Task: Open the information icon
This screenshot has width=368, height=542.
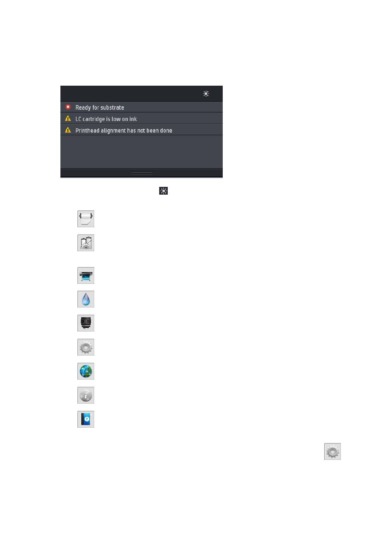Action: pyautogui.click(x=86, y=395)
